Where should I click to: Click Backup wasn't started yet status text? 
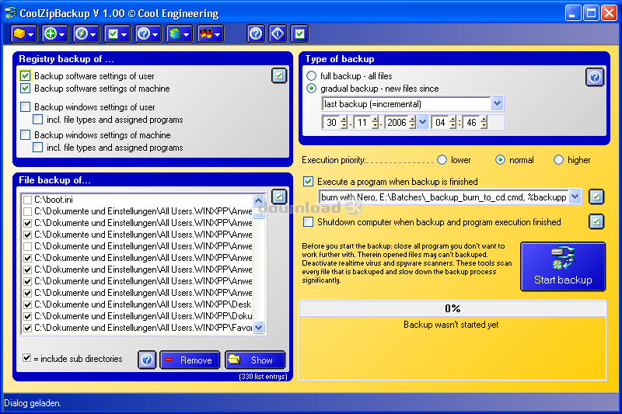[x=451, y=325]
